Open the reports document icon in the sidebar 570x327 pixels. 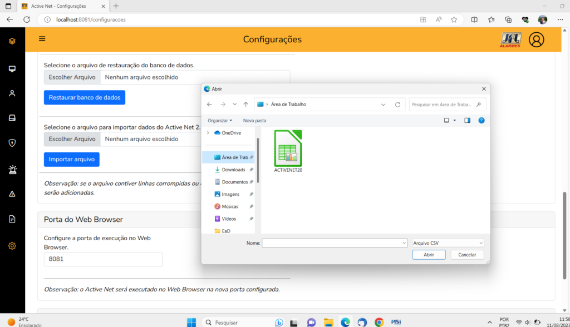click(x=12, y=219)
